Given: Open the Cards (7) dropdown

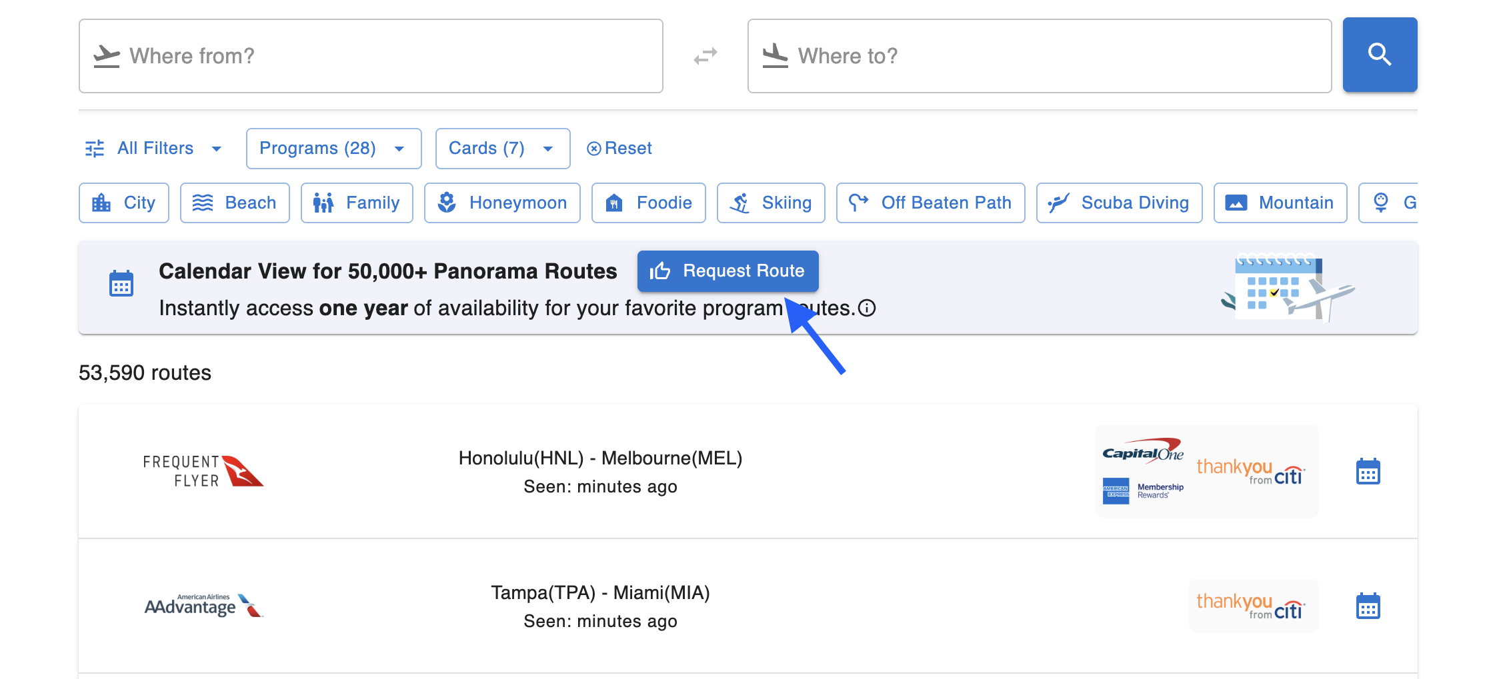Looking at the screenshot, I should tap(503, 149).
